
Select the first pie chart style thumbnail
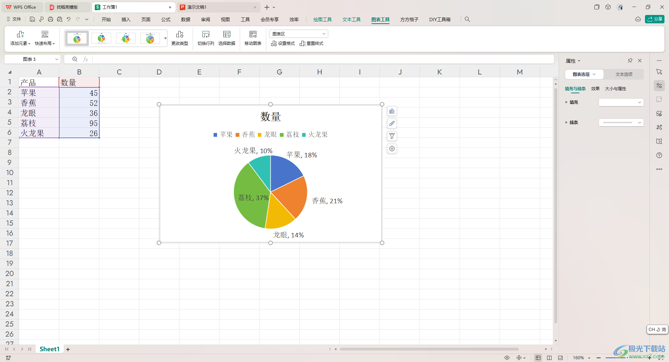(x=77, y=38)
